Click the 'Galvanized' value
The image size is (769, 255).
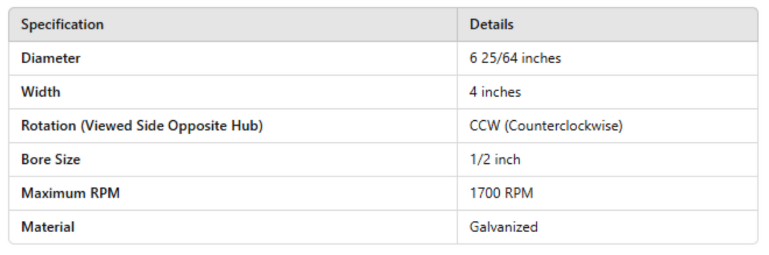point(504,227)
